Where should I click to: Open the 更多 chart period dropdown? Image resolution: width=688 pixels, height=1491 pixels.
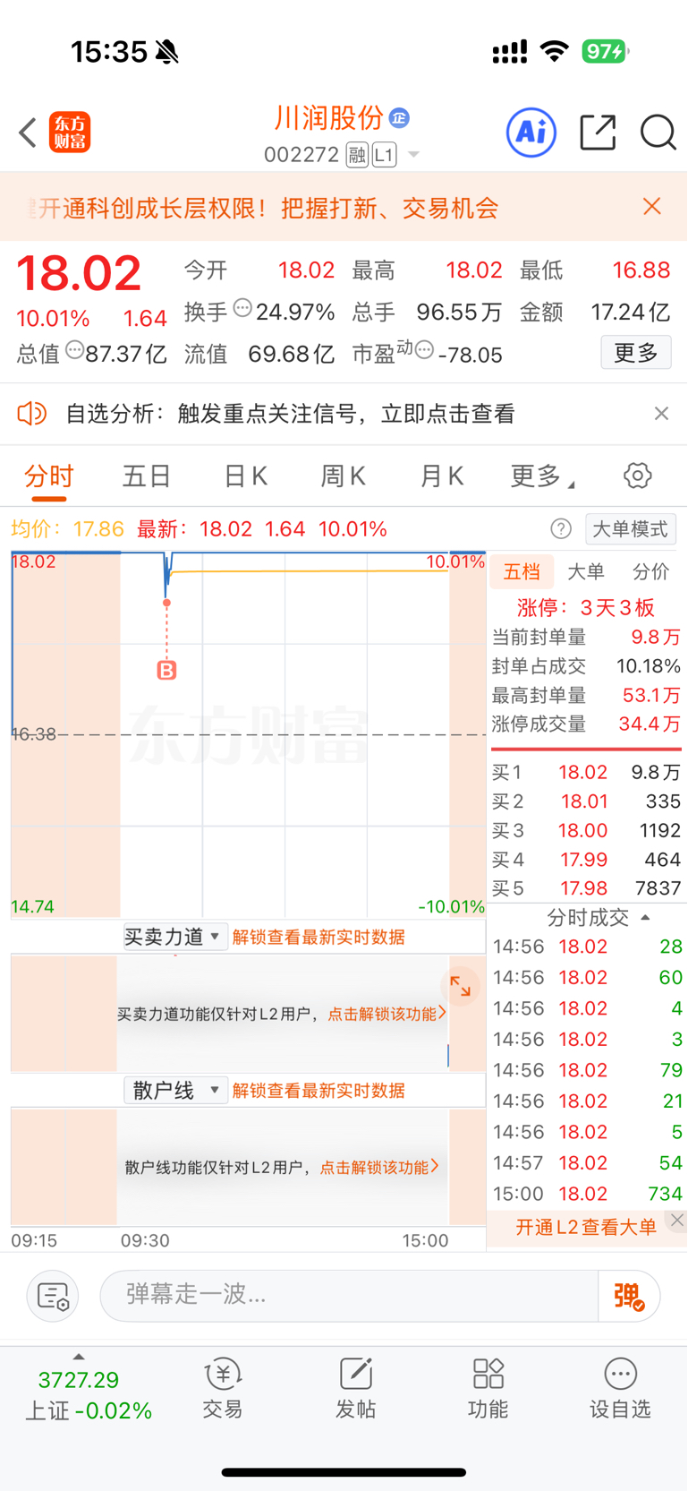(x=542, y=476)
